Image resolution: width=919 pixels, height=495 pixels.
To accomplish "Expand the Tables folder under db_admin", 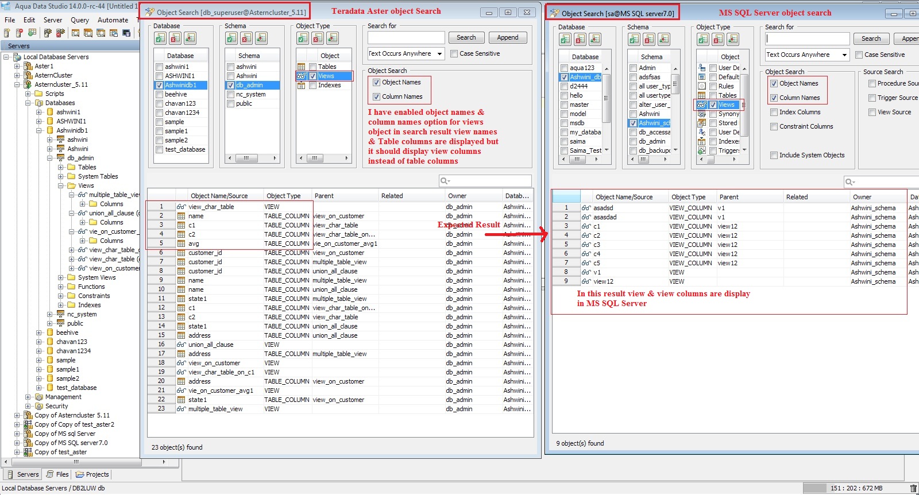I will (x=61, y=167).
